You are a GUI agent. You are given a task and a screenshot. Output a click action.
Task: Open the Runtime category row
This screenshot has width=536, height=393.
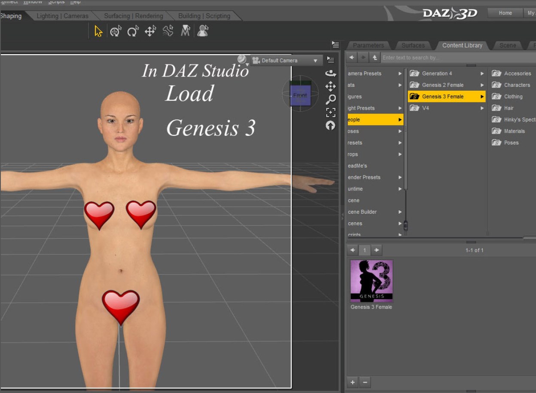[375, 189]
